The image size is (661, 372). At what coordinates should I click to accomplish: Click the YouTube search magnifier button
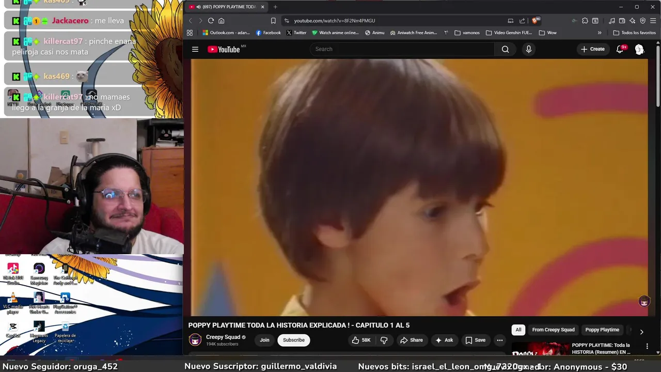[505, 49]
